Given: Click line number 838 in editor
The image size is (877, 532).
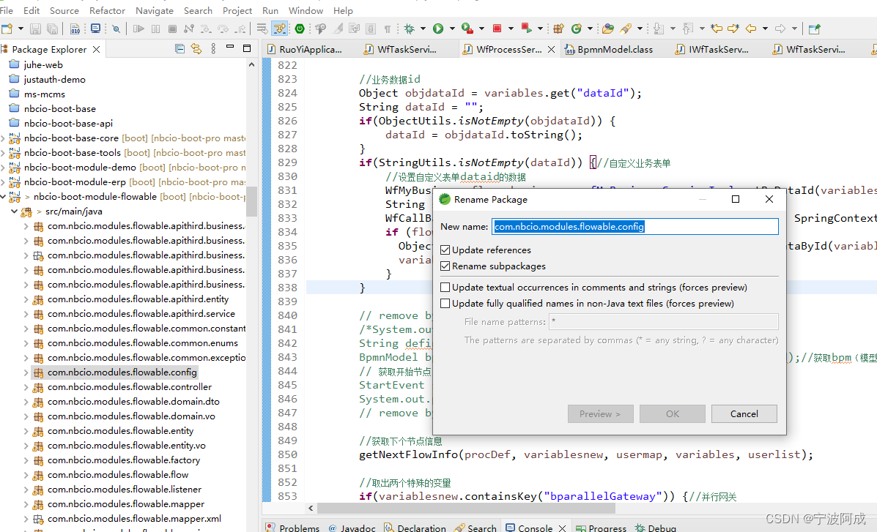Looking at the screenshot, I should point(287,288).
